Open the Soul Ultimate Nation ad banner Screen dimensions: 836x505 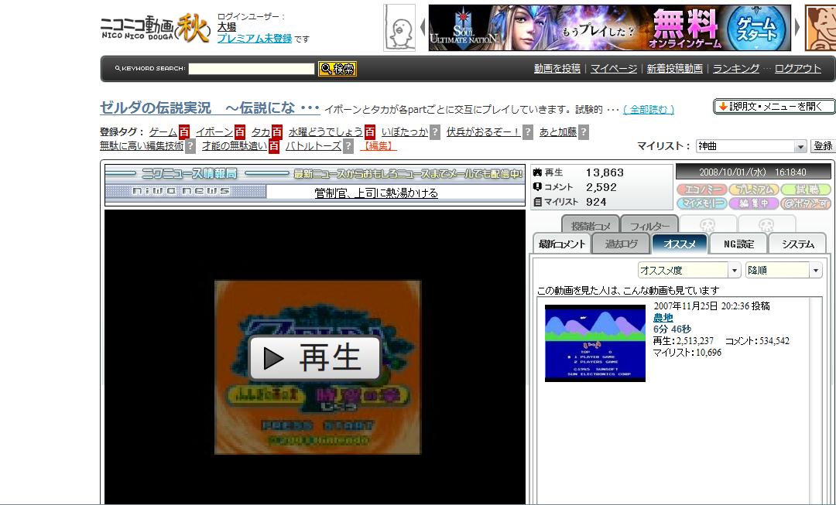click(609, 28)
